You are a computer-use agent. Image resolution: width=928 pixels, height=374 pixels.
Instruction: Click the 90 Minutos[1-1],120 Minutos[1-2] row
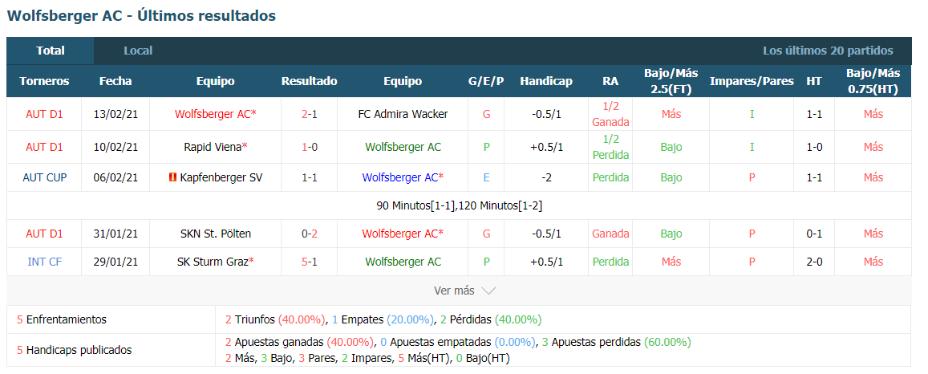point(460,206)
